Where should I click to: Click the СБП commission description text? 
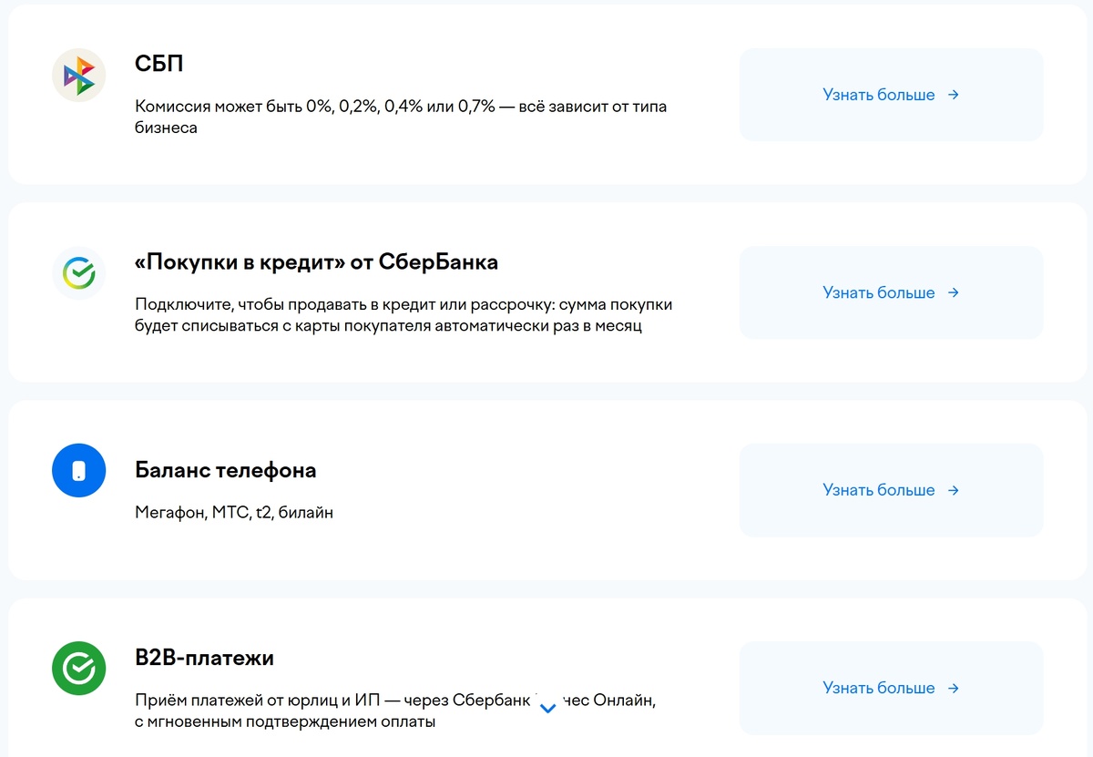pyautogui.click(x=401, y=118)
